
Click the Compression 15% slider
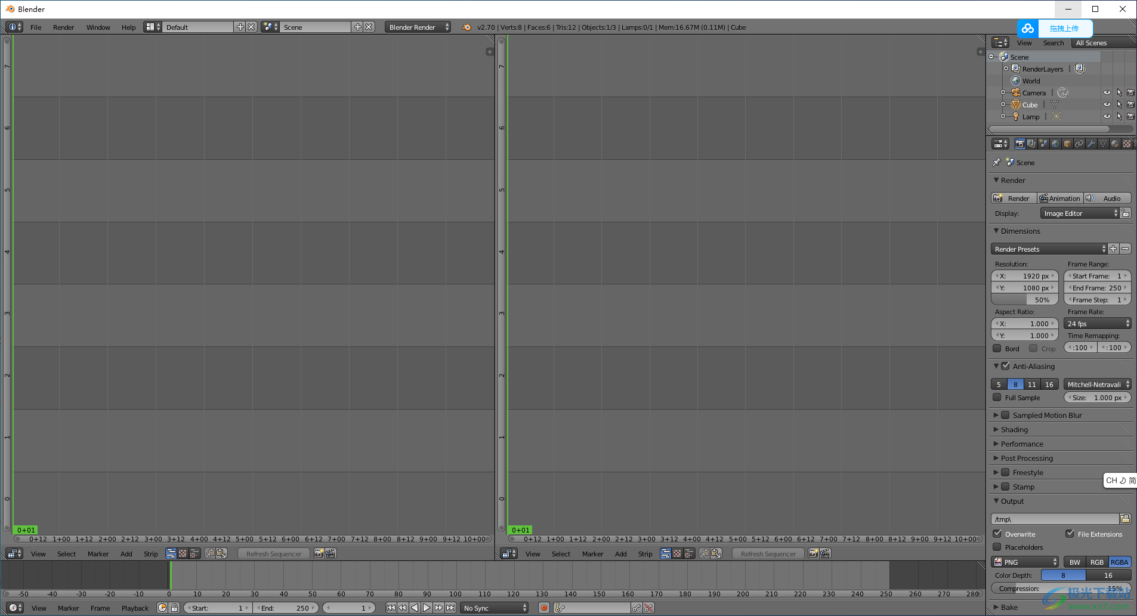[x=1061, y=588]
